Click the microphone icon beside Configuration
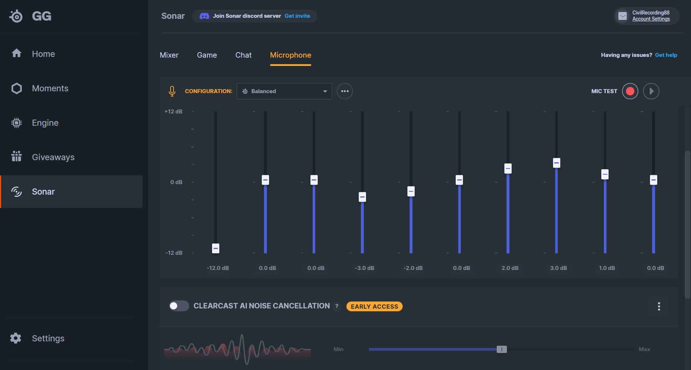691x370 pixels. pos(172,91)
